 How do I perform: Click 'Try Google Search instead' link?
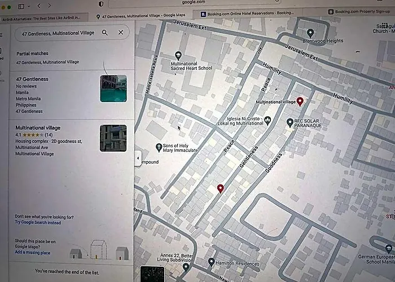[x=38, y=222]
